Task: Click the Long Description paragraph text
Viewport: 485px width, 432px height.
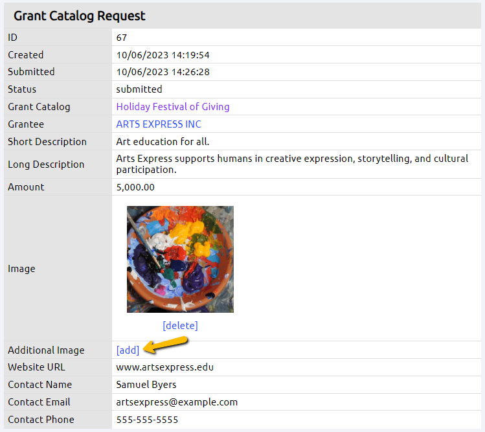Action: click(x=292, y=164)
